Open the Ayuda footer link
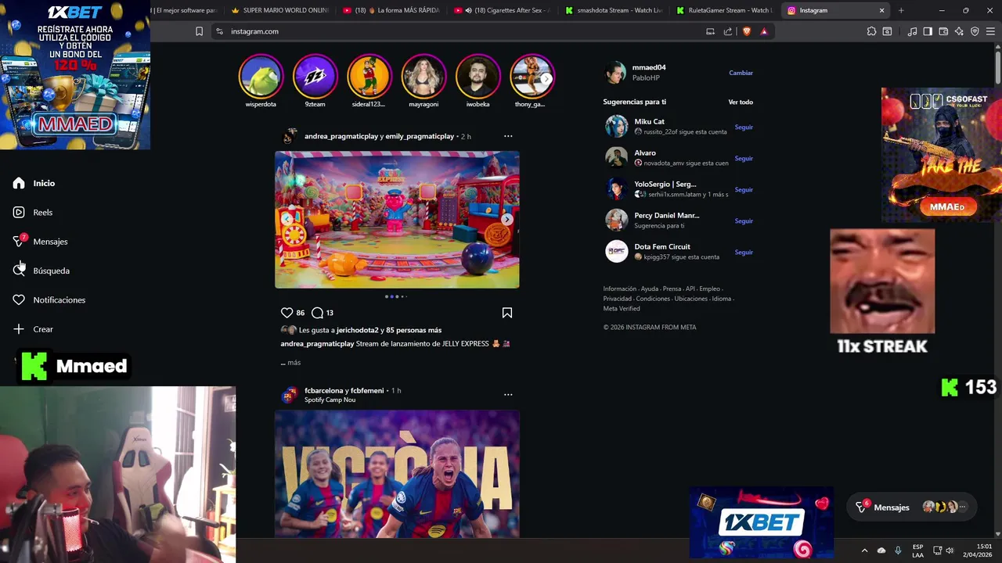 [x=650, y=289]
